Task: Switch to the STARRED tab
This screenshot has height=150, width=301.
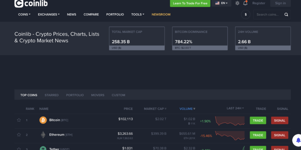Action: (x=52, y=95)
